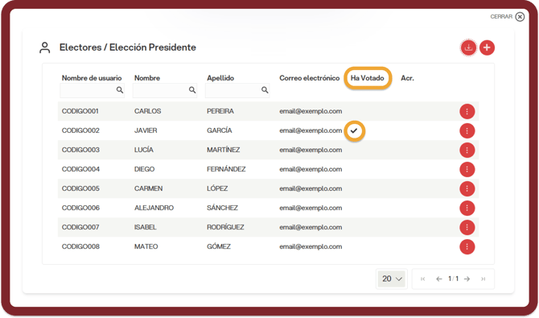This screenshot has width=539, height=318.
Task: Focus the Apellido filter field
Action: (x=237, y=90)
